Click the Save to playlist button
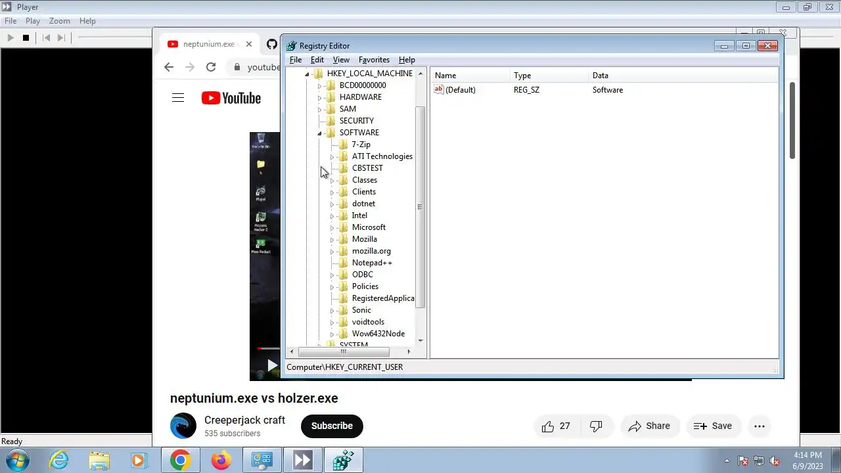This screenshot has width=841, height=473. coord(713,426)
